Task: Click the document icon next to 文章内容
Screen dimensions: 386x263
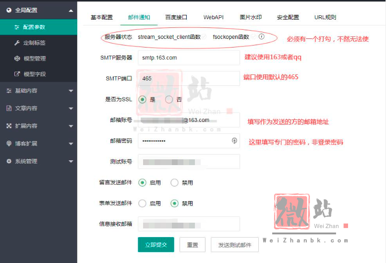Action: coord(9,108)
